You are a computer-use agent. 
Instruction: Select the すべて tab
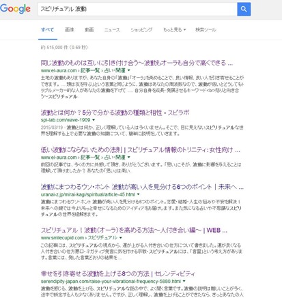47,30
